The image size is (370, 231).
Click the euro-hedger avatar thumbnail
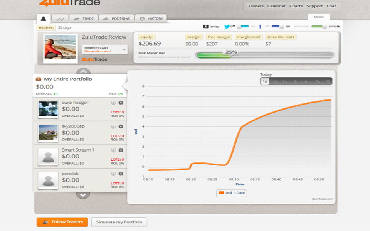48,109
